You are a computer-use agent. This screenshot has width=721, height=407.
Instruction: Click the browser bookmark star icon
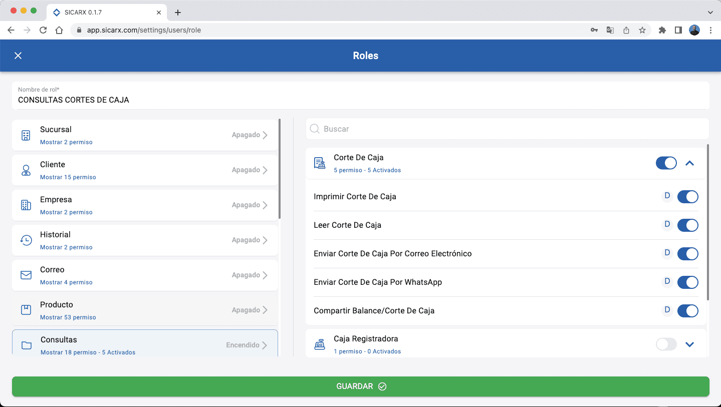(642, 30)
